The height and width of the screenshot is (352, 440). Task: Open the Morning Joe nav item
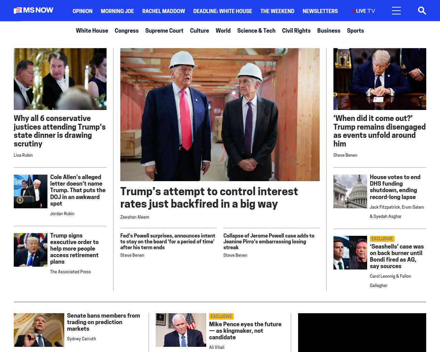[x=117, y=11]
